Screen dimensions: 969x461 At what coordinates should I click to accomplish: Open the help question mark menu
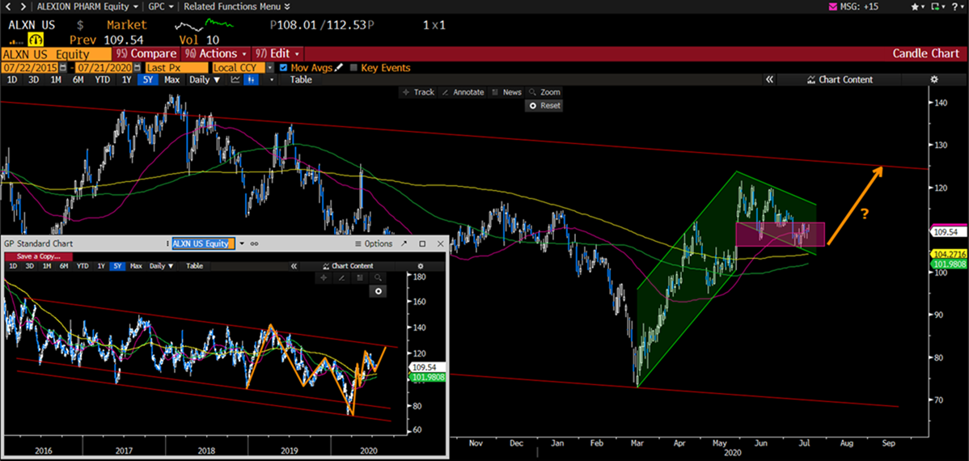[x=958, y=6]
